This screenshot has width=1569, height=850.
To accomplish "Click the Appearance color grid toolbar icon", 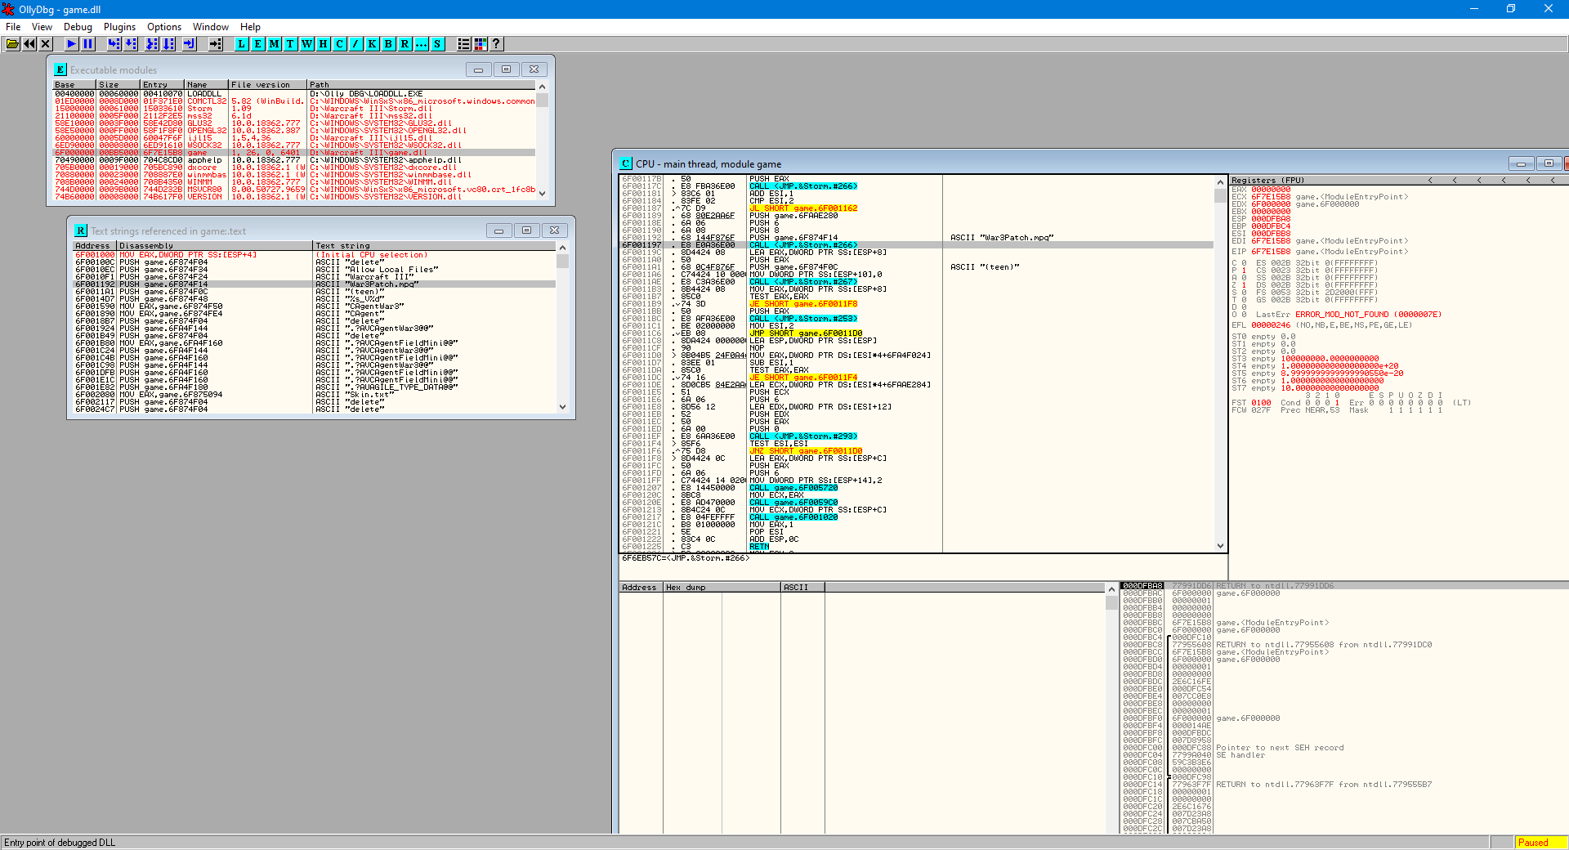I will [481, 44].
